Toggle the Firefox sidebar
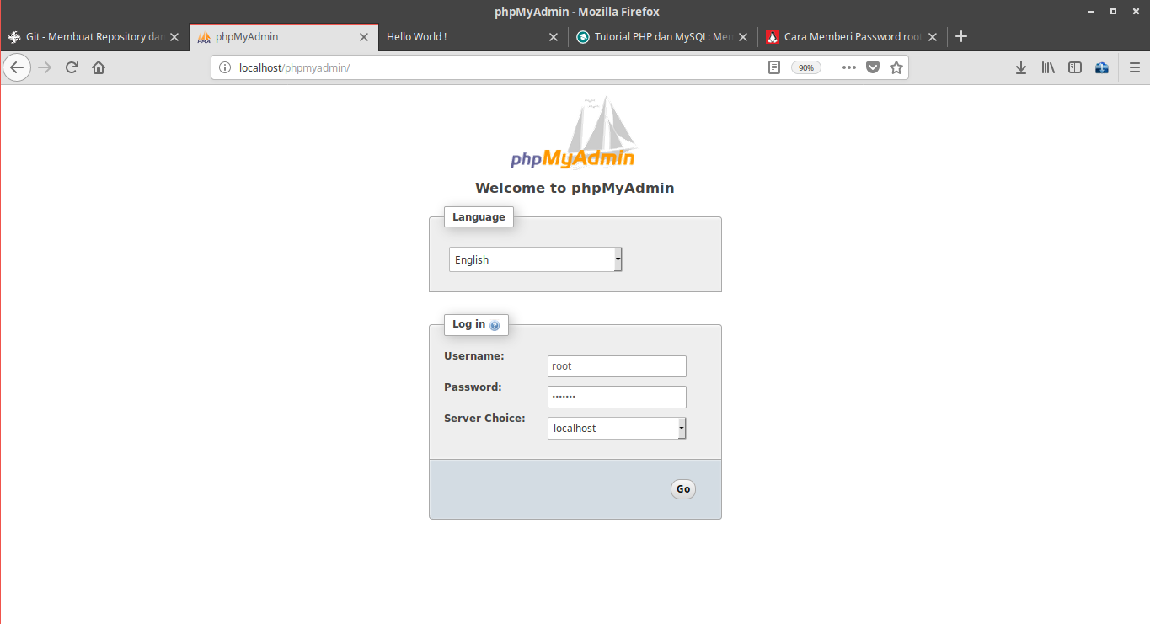Screen dimensions: 1150x624 (1075, 67)
